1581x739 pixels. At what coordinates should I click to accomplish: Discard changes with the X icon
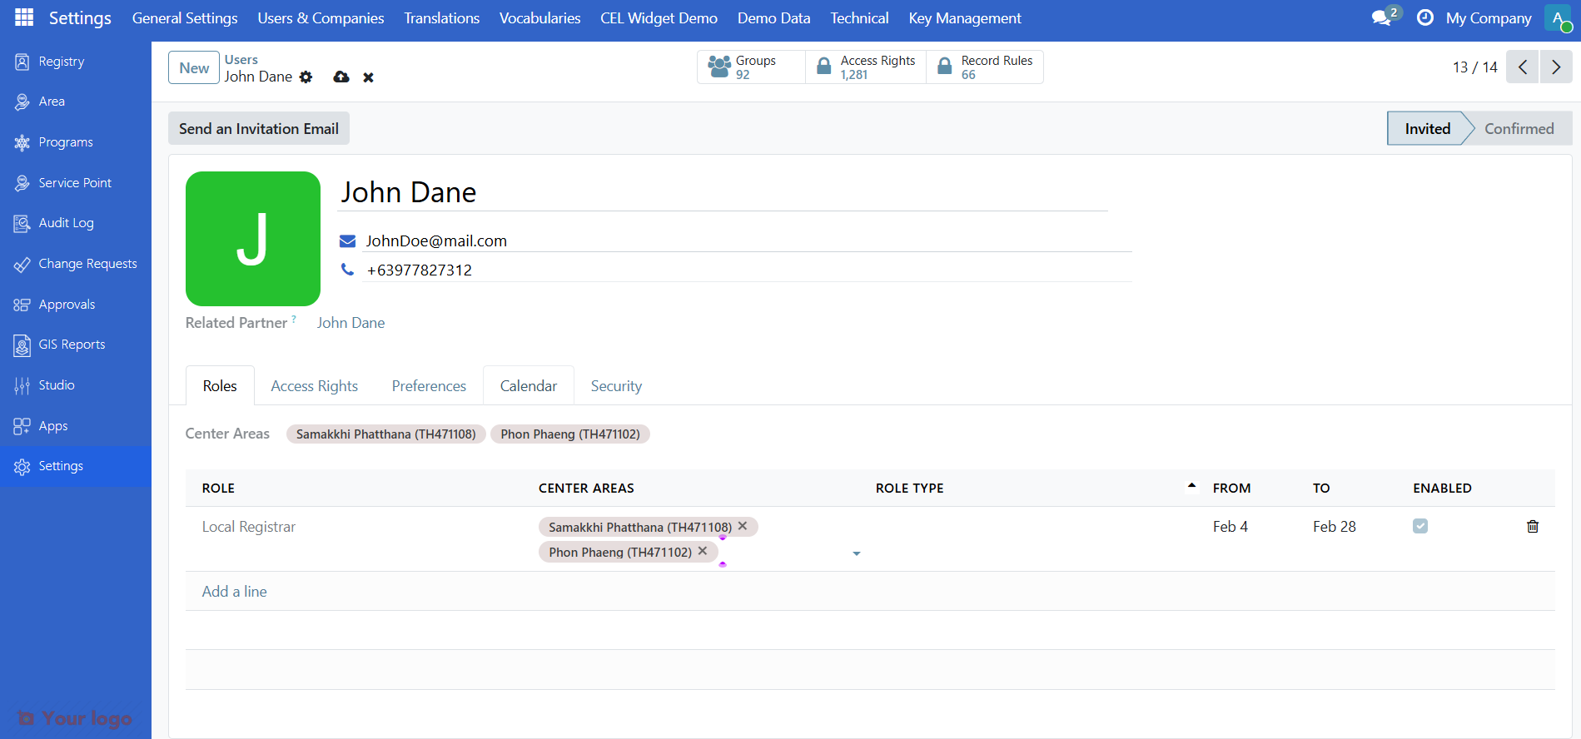tap(368, 77)
